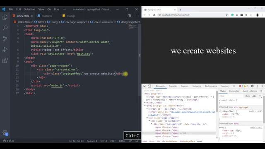Screen dimensions: 265x149
Task: Go forward in the Chrome browser
Action: [x=149, y=15]
